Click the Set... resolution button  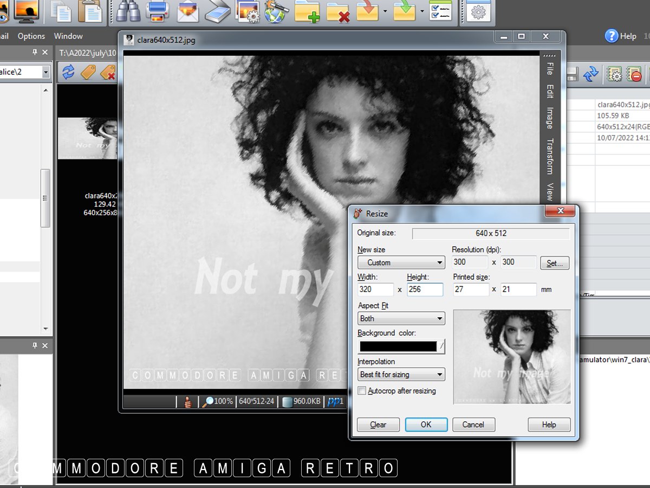coord(555,263)
